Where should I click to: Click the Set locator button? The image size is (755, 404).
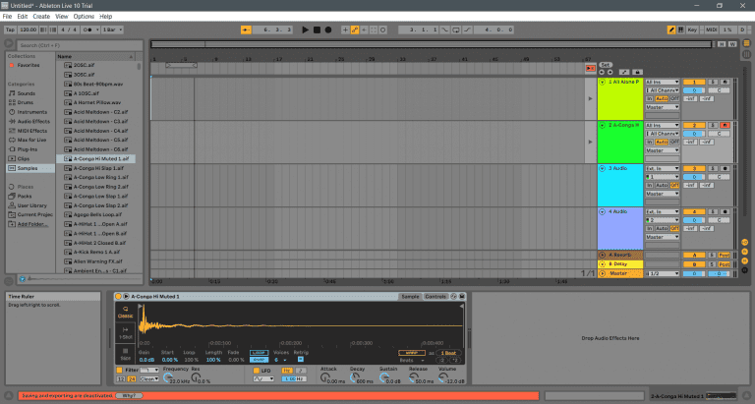point(606,65)
